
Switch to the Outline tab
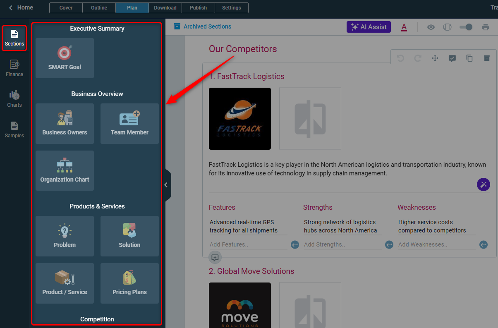point(99,8)
